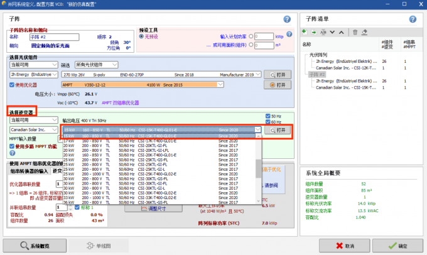The width and height of the screenshot is (427, 255).
Task: Click the inverter list scroll-up arrow
Action: 259,136
